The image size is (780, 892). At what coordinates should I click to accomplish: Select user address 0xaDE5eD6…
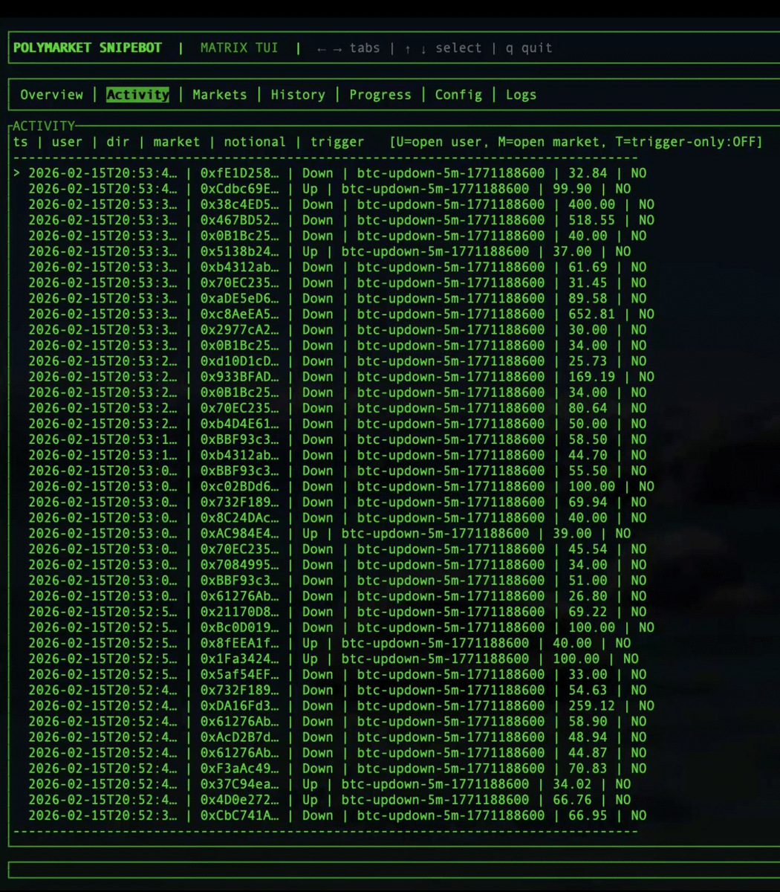240,298
